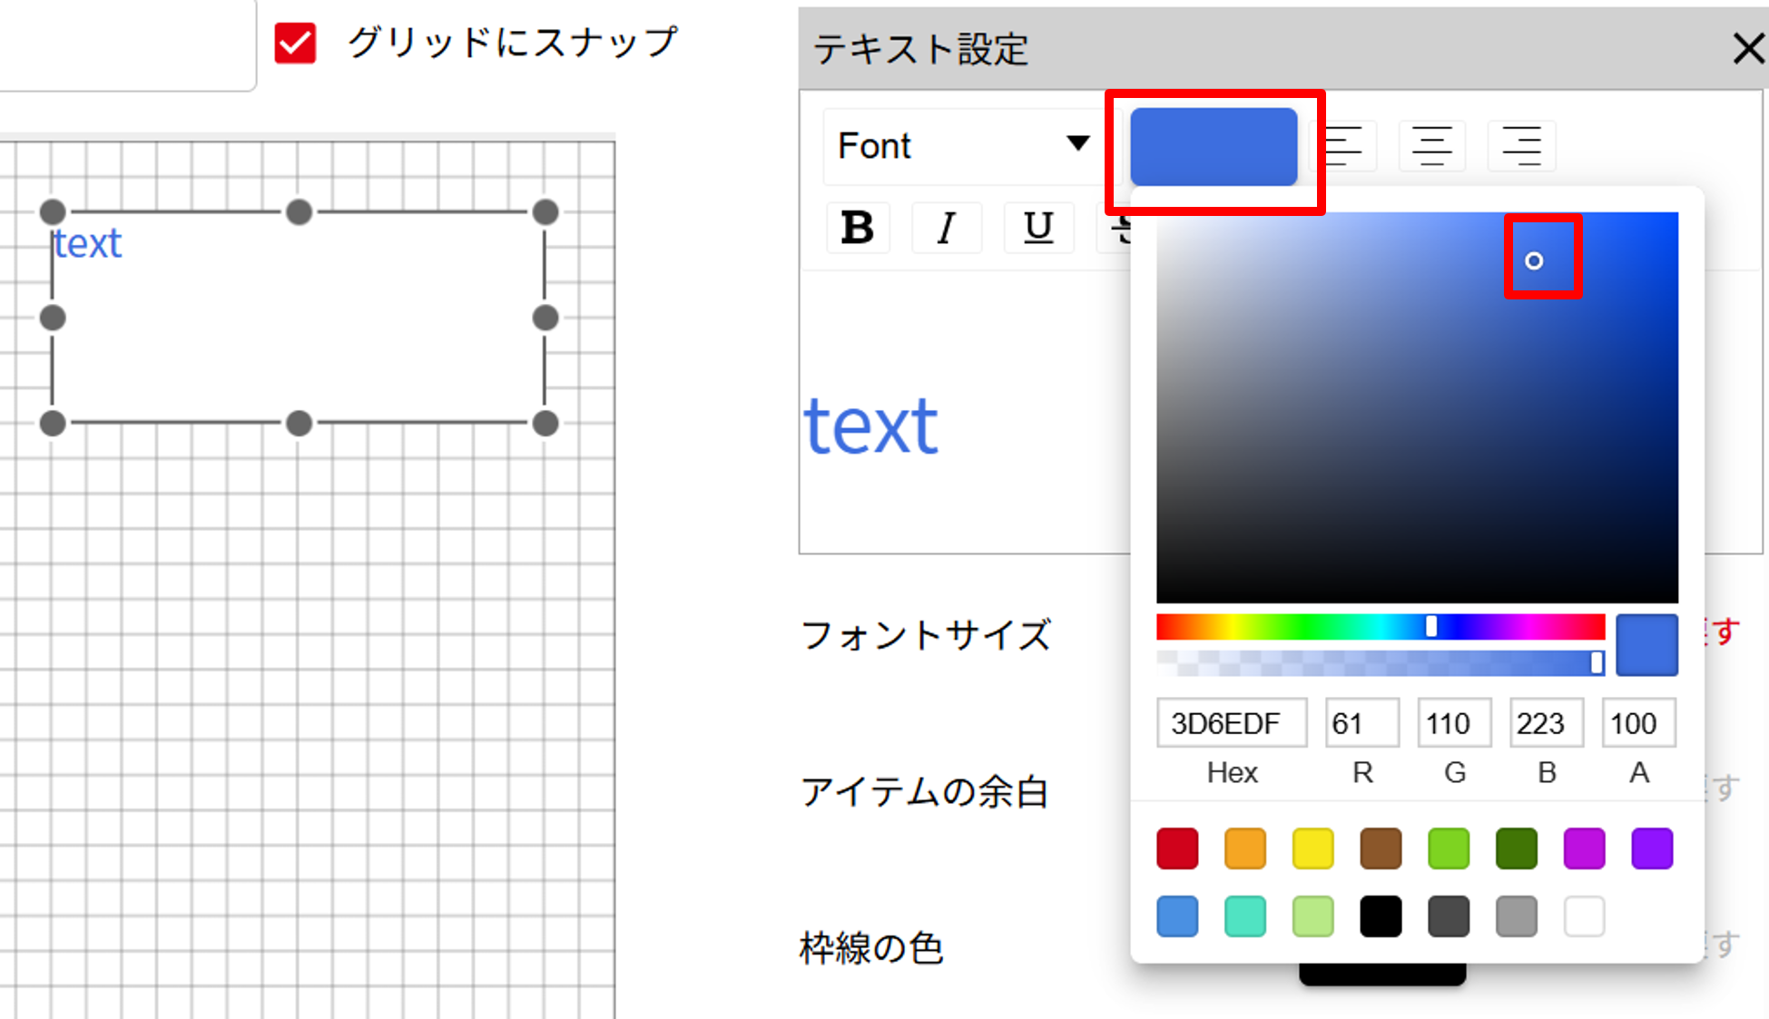
Task: Pick the purple preset swatch
Action: tap(1652, 848)
